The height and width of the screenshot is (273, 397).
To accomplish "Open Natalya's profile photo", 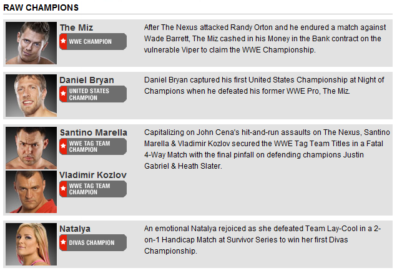I will pyautogui.click(x=31, y=244).
